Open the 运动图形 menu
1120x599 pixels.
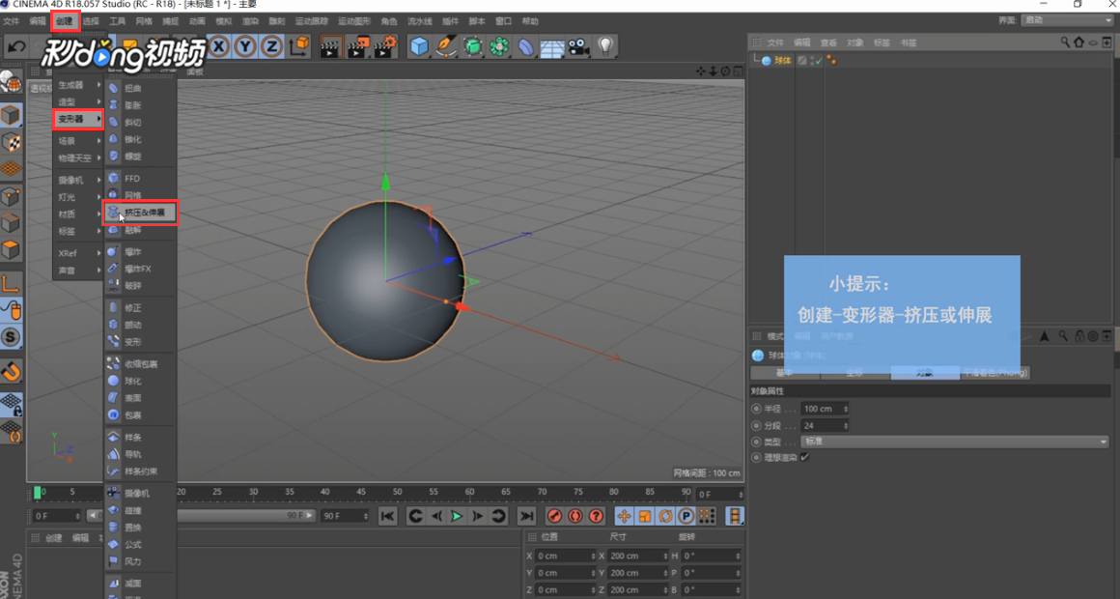(x=354, y=21)
